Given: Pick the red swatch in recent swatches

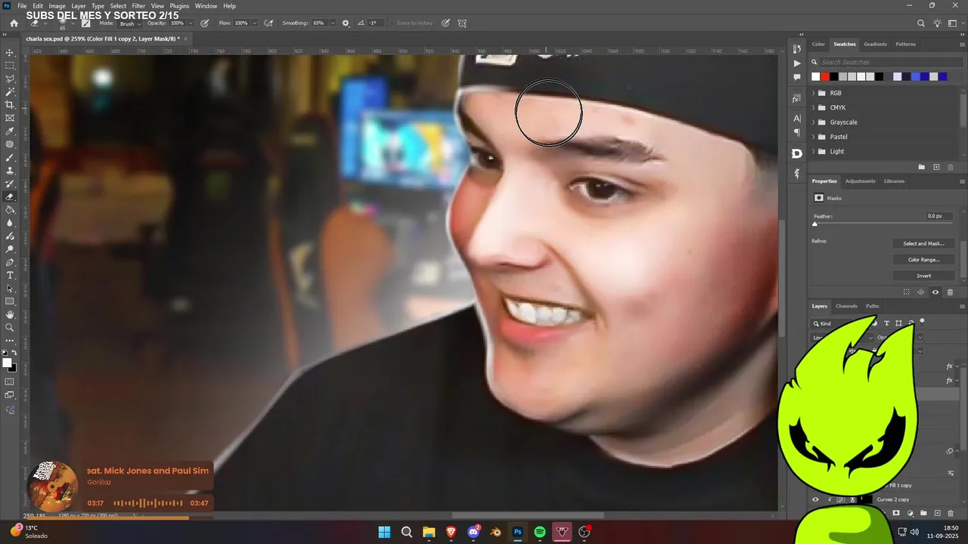Looking at the screenshot, I should pos(824,76).
